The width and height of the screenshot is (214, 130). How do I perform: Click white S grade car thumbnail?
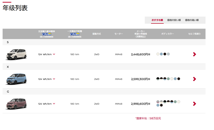pos(16,54)
